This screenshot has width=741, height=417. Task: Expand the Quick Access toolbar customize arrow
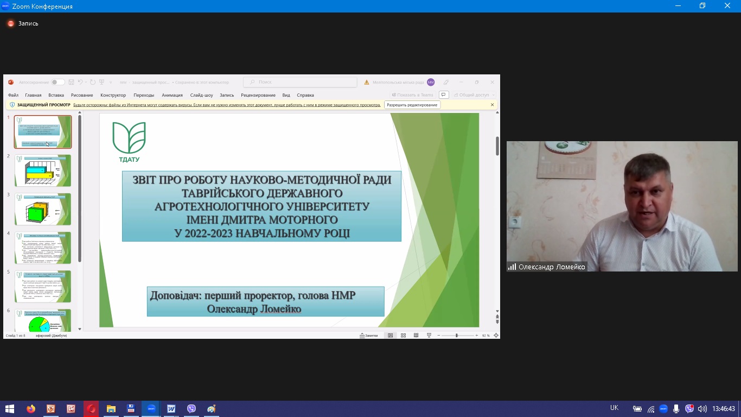(x=111, y=83)
